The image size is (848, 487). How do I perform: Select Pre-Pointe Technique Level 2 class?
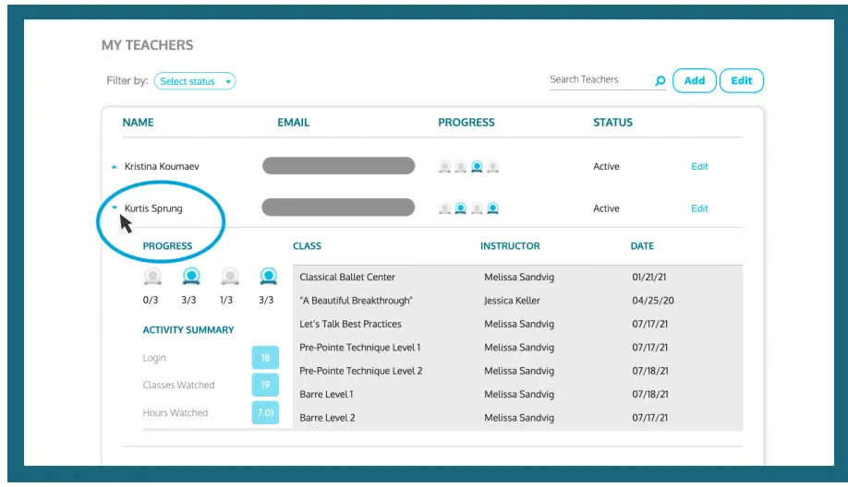click(x=361, y=371)
